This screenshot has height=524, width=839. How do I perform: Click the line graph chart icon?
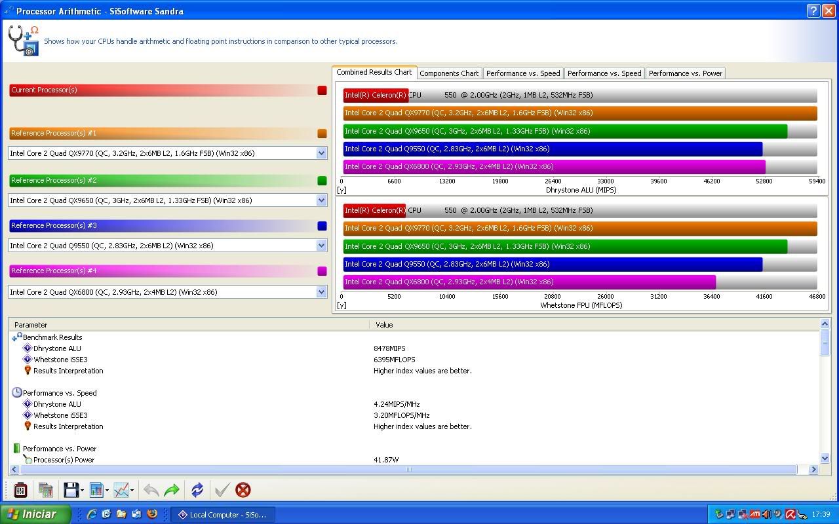[121, 490]
